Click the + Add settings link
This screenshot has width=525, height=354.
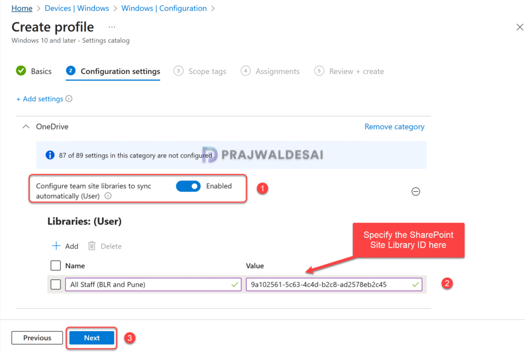click(40, 99)
